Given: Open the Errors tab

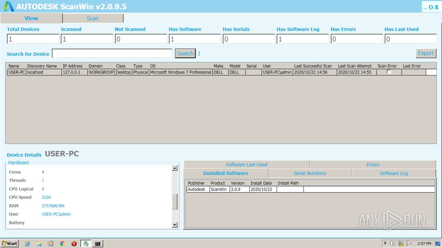Looking at the screenshot, I should [x=373, y=165].
